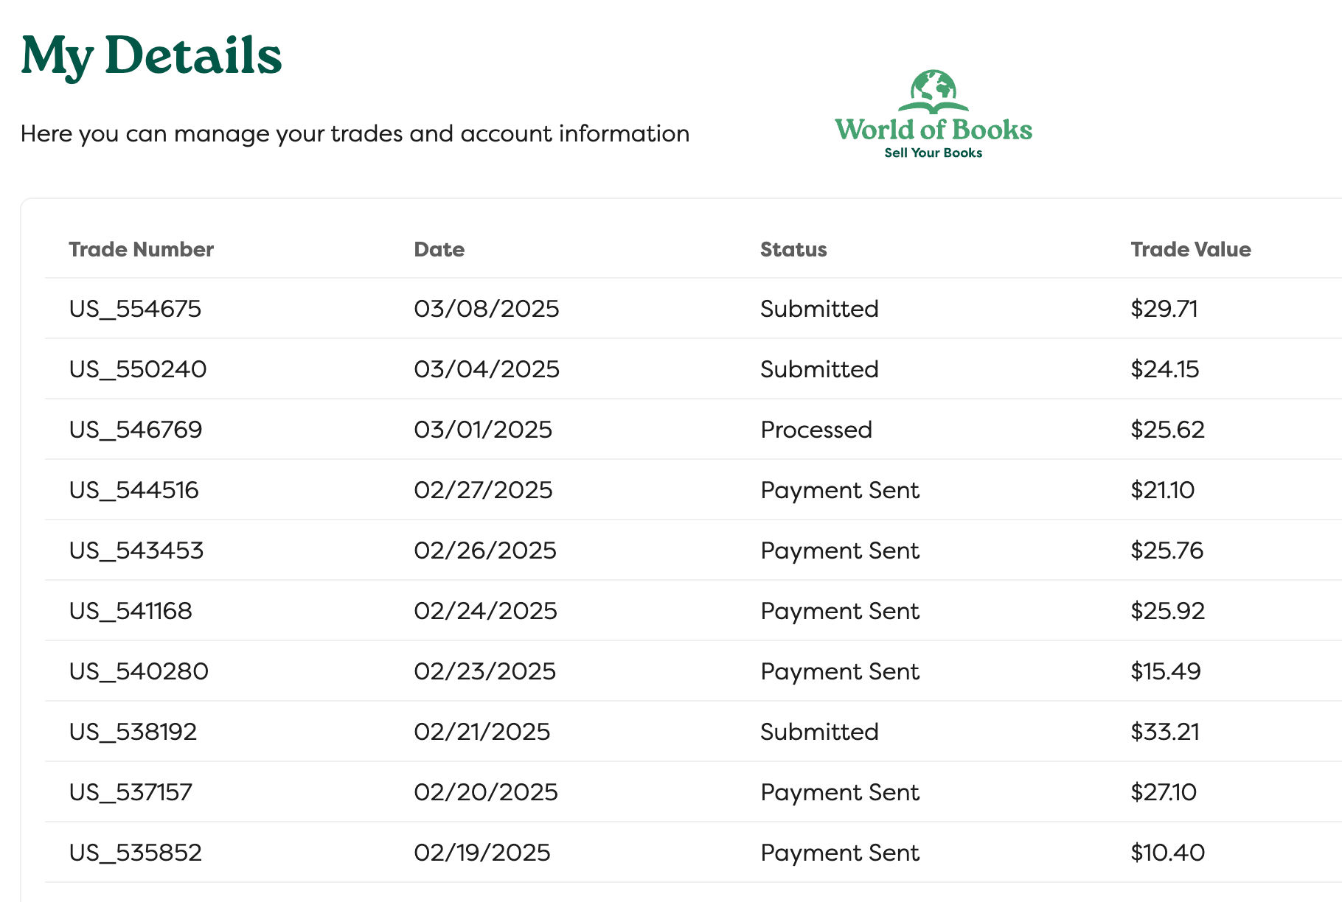The image size is (1342, 902).
Task: Open trade number US_550240
Action: (138, 369)
